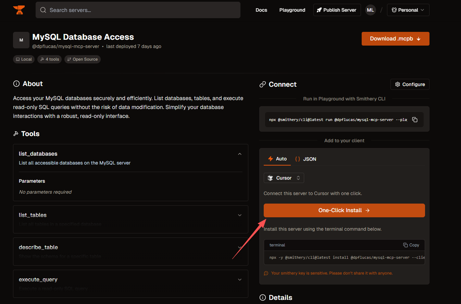This screenshot has width=461, height=304.
Task: Open the Docs link
Action: click(x=261, y=10)
